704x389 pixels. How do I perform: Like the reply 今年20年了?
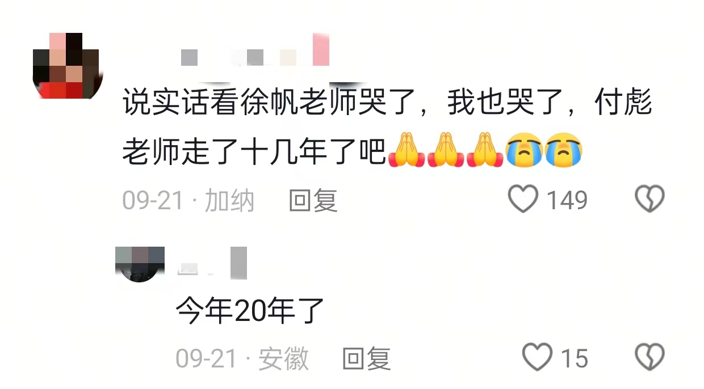tap(537, 358)
